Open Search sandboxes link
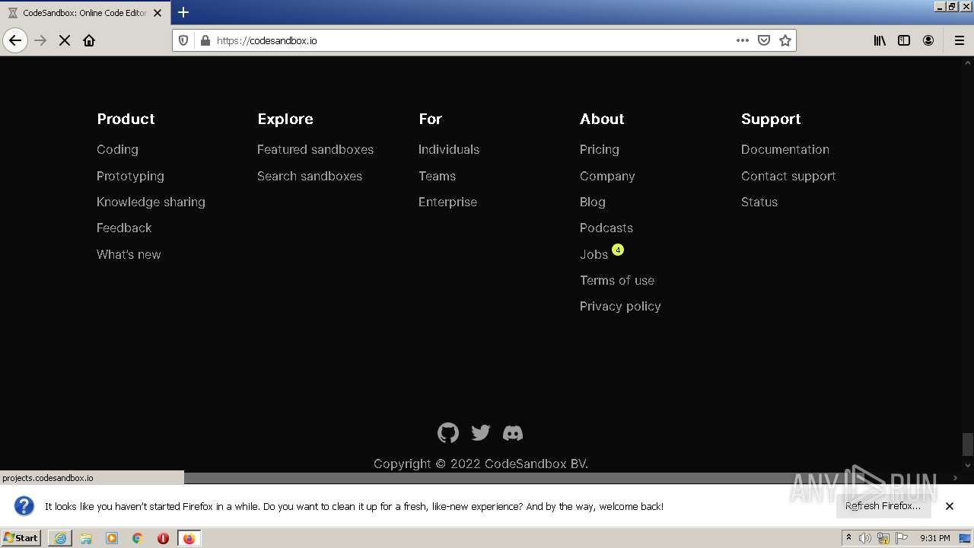 click(310, 176)
